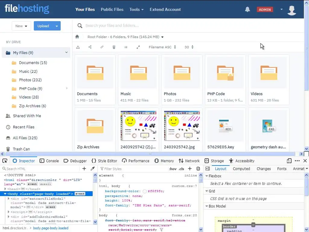Go to Extend Account
This screenshot has width=309, height=232.
coord(165,9)
